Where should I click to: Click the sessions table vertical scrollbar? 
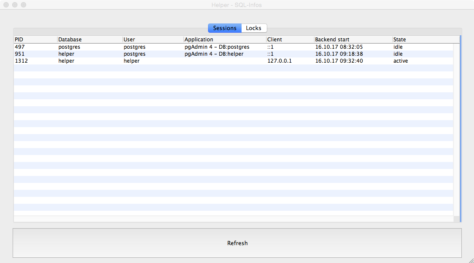point(457,131)
